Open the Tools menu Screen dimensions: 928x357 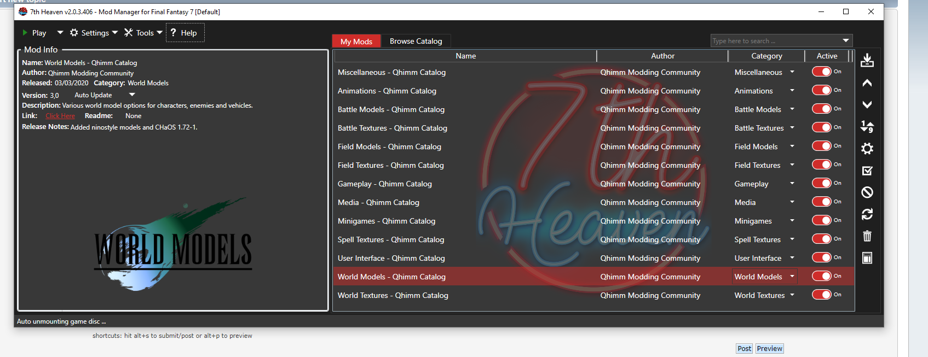[143, 33]
